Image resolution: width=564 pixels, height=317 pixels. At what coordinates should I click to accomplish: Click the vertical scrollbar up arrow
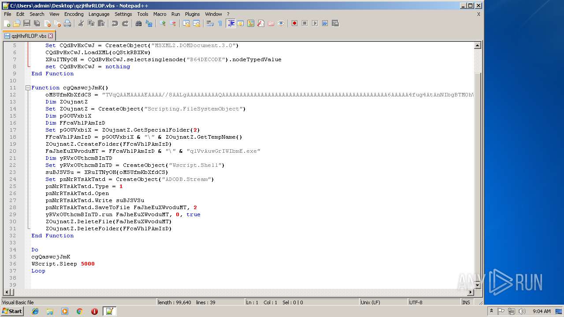[477, 45]
